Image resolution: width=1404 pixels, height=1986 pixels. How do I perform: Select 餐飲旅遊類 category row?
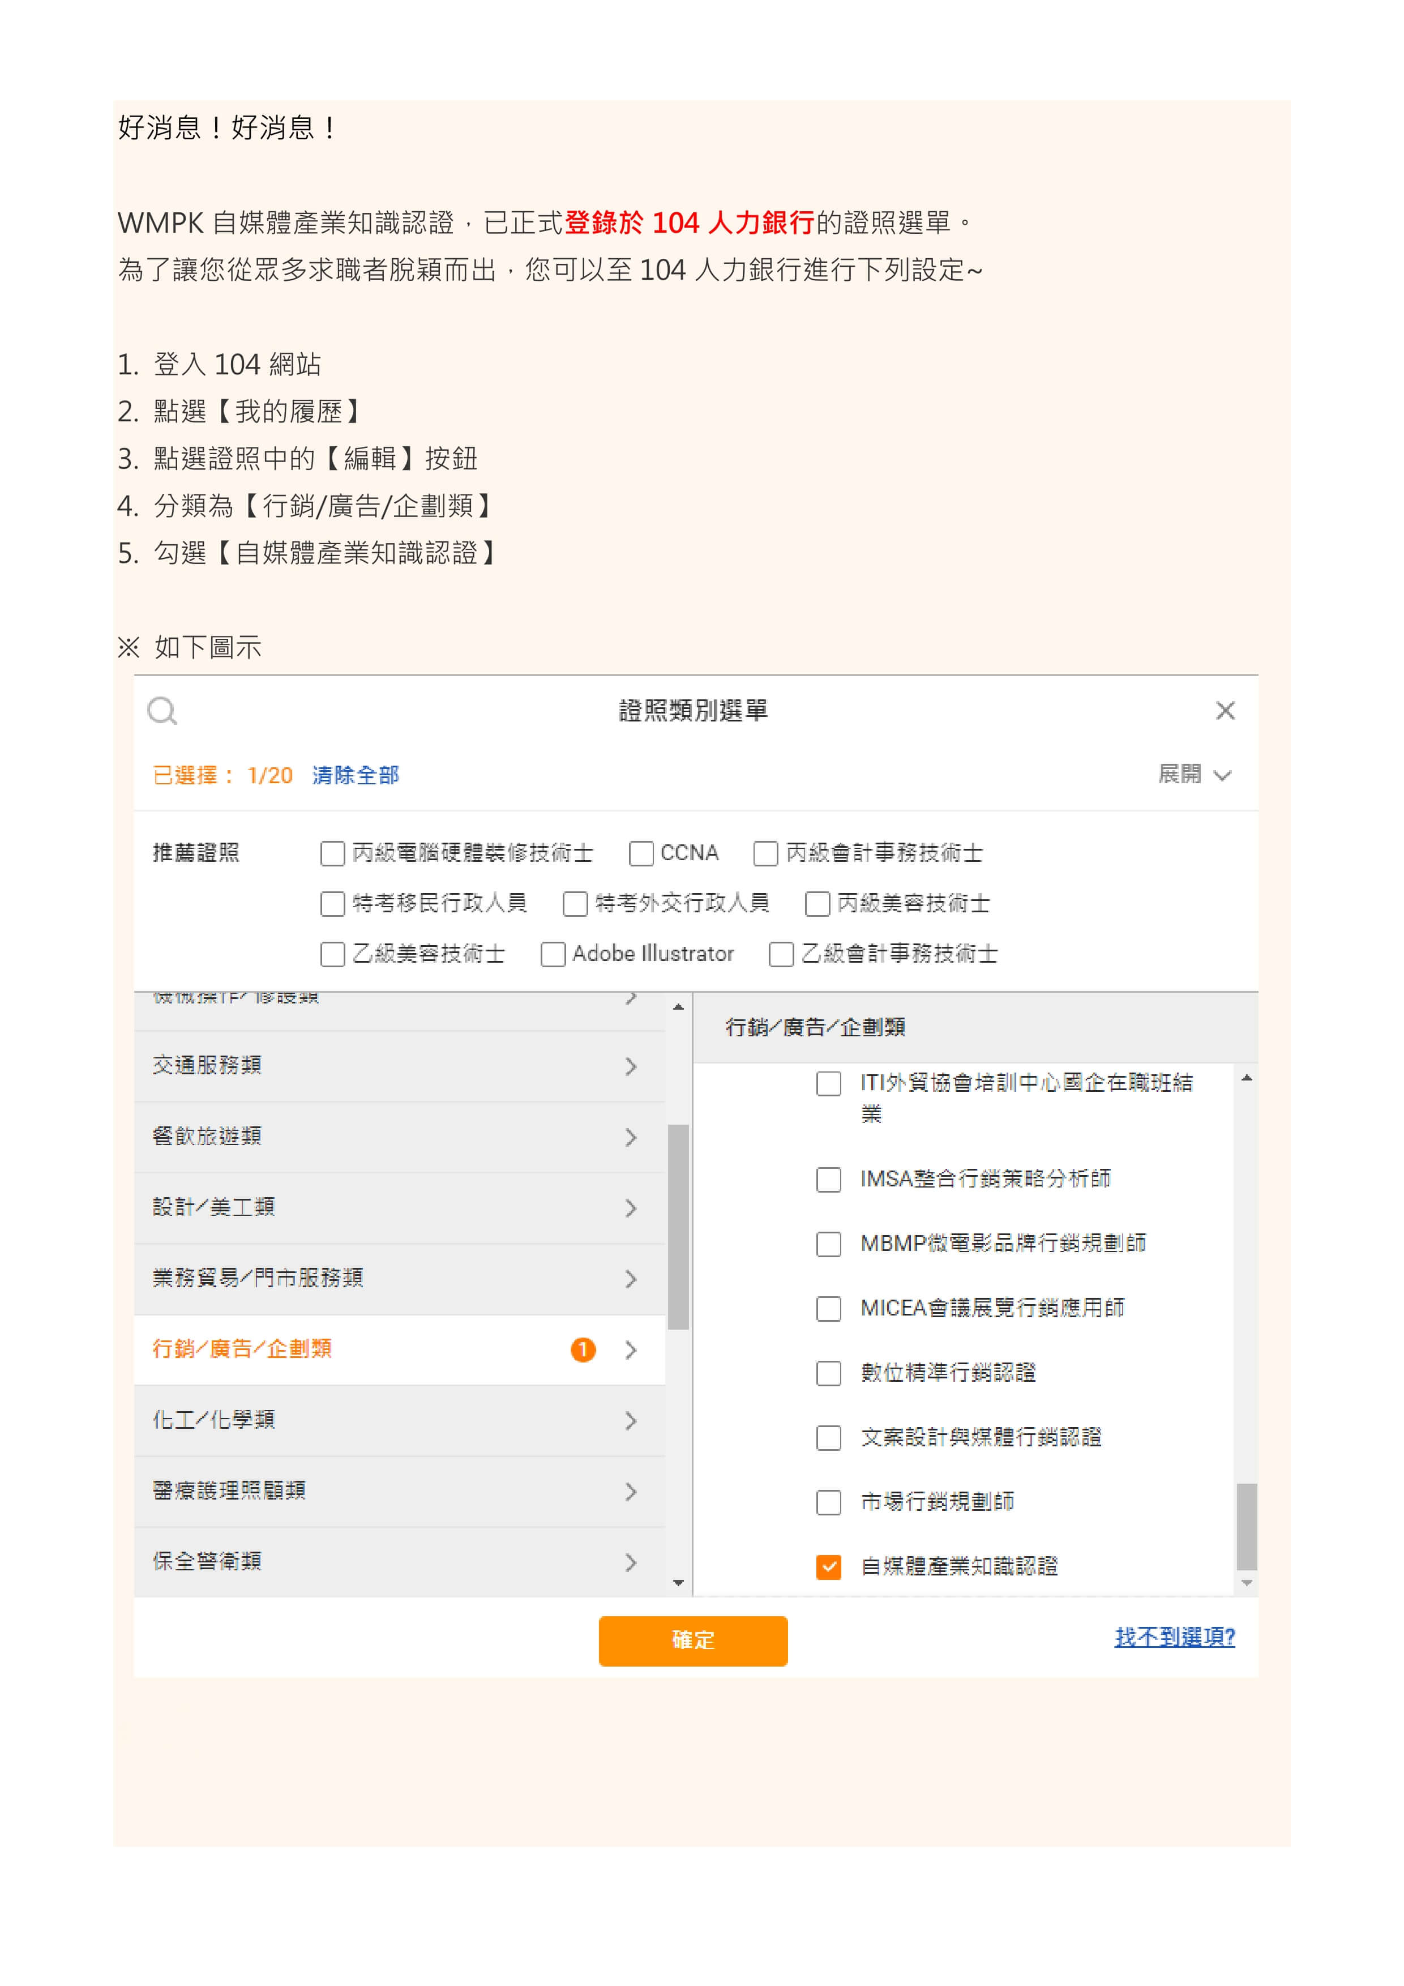tap(400, 1138)
